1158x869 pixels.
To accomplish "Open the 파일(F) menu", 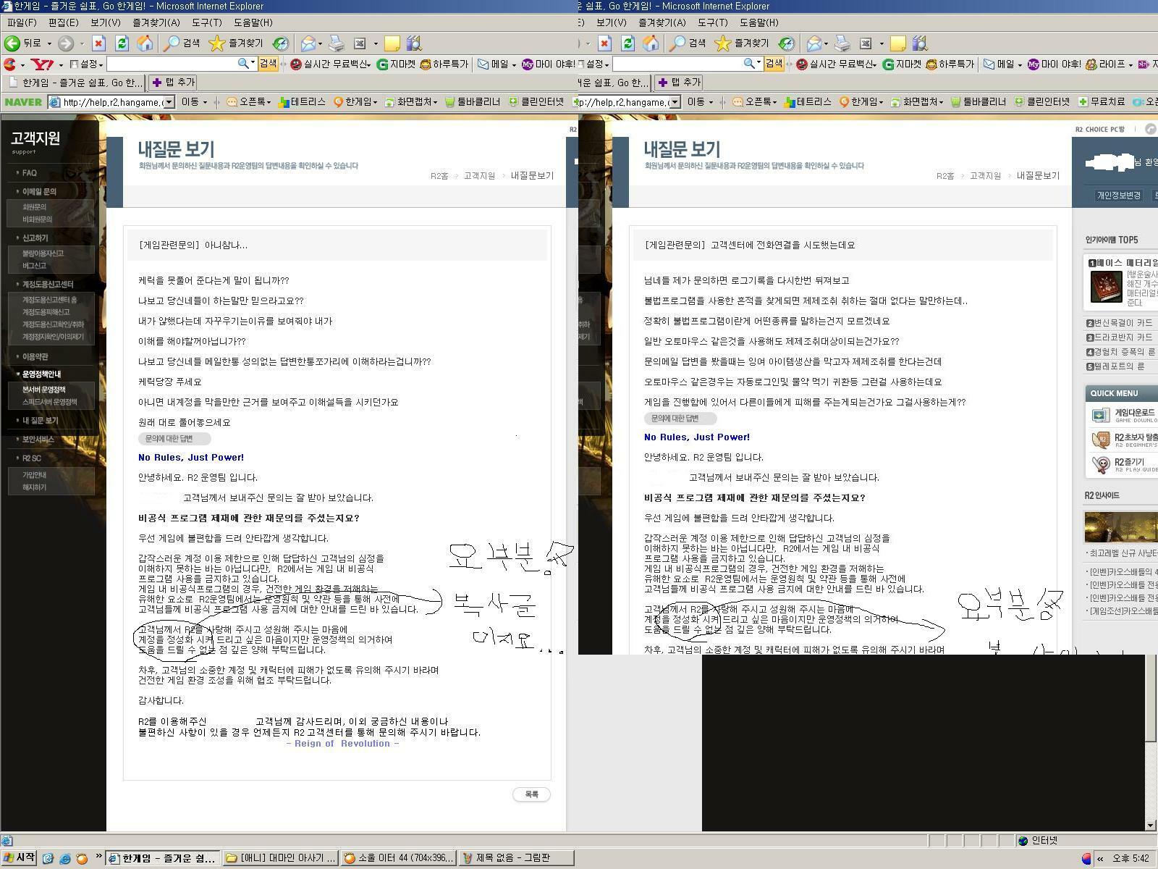I will point(21,22).
